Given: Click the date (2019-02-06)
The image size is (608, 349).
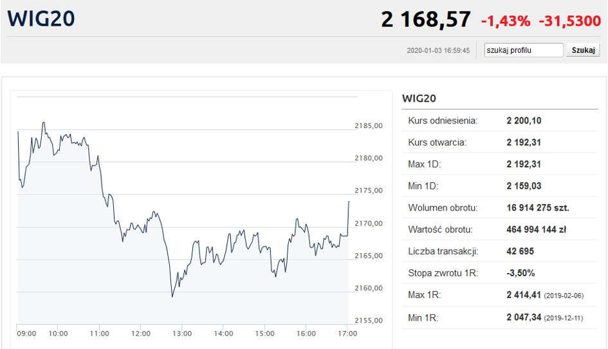Looking at the screenshot, I should [564, 296].
